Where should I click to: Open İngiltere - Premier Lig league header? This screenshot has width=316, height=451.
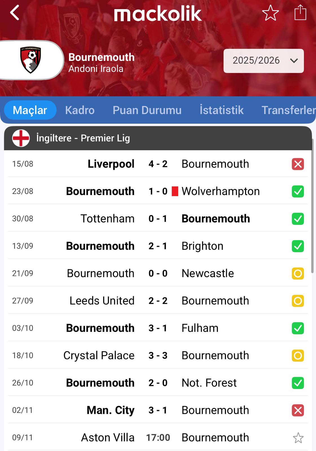click(x=83, y=138)
